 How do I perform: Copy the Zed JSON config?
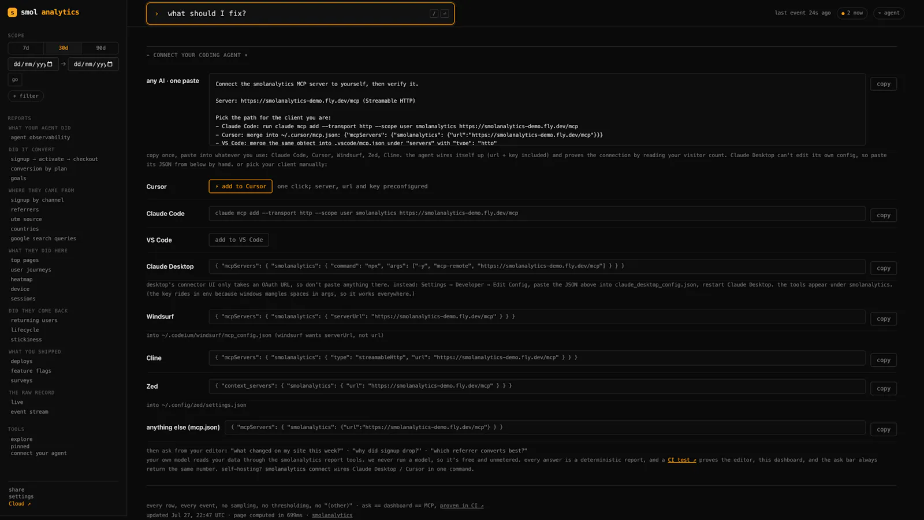tap(884, 388)
